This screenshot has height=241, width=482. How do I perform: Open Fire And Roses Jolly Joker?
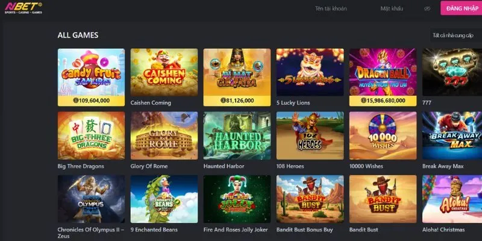click(x=237, y=199)
